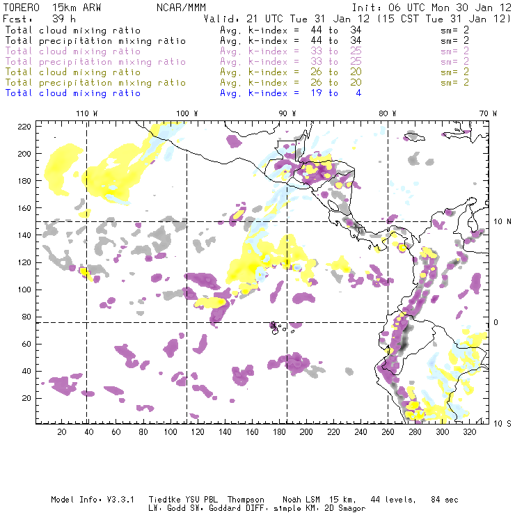This screenshot has width=515, height=515.
Task: Click the Init: 06 UTC Mon 30 Jan 12 text
Action: click(431, 8)
